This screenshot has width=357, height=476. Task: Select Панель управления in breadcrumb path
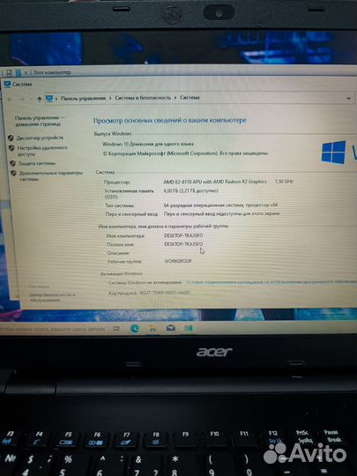[x=83, y=98]
